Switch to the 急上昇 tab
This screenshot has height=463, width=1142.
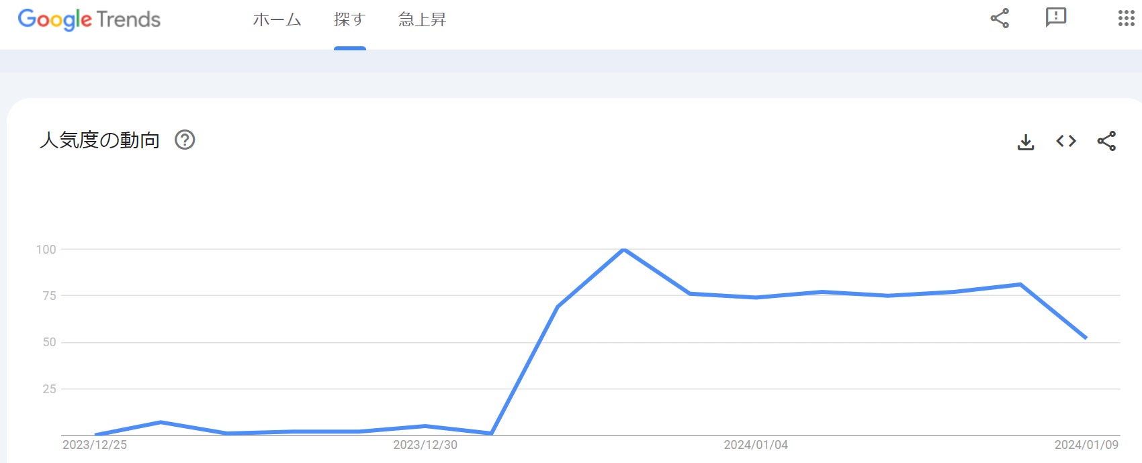[x=422, y=19]
